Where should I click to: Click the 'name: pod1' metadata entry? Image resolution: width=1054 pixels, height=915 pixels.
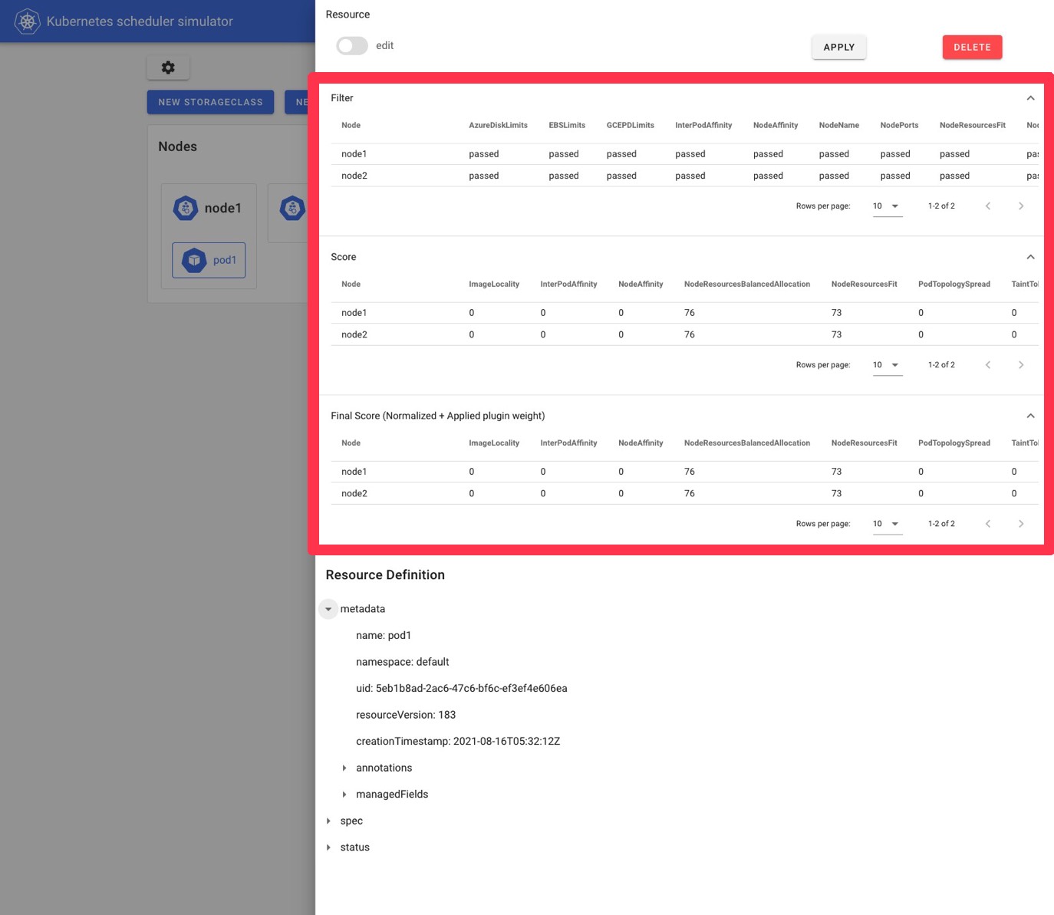coord(384,635)
